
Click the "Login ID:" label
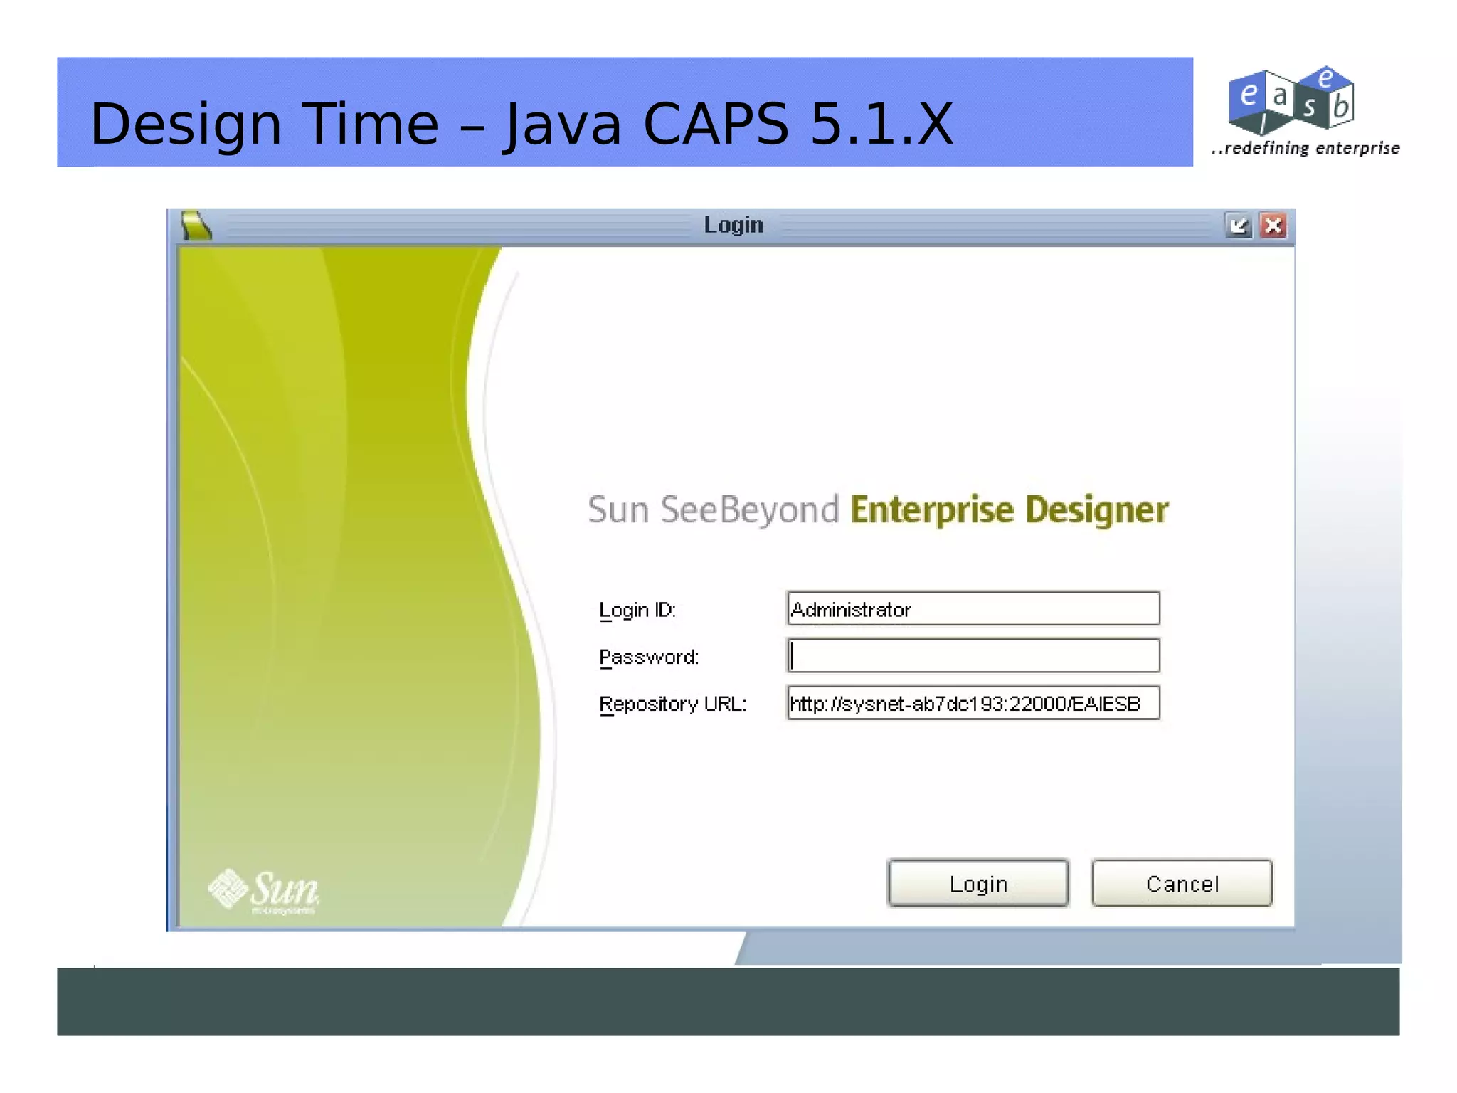click(x=637, y=610)
